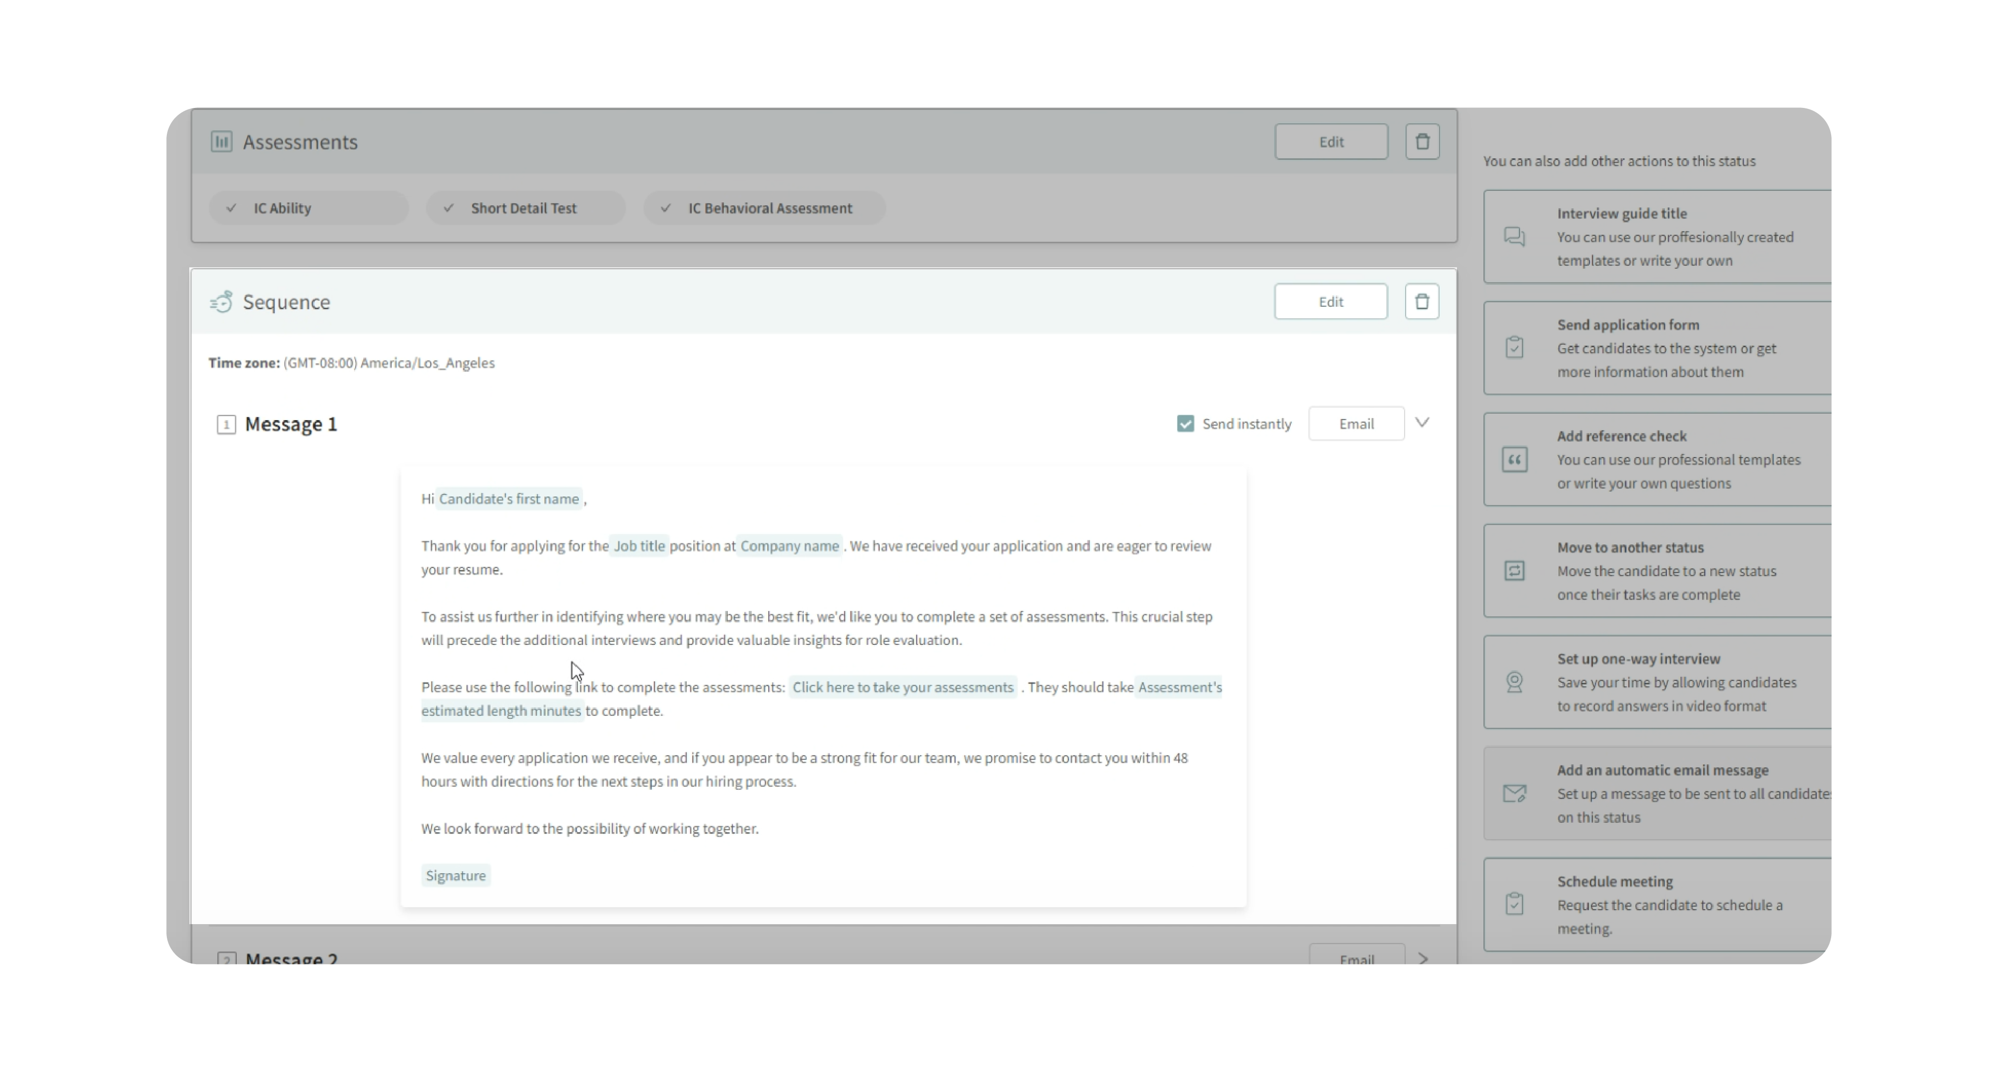Click the Assessments bar chart icon
The width and height of the screenshot is (1998, 1072).
tap(221, 142)
